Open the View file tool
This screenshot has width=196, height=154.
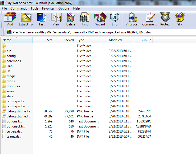(56, 19)
